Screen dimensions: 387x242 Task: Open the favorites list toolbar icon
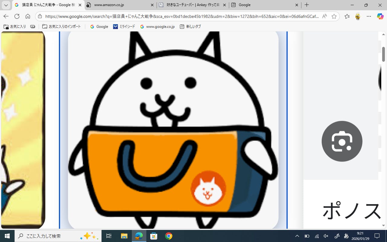click(347, 16)
